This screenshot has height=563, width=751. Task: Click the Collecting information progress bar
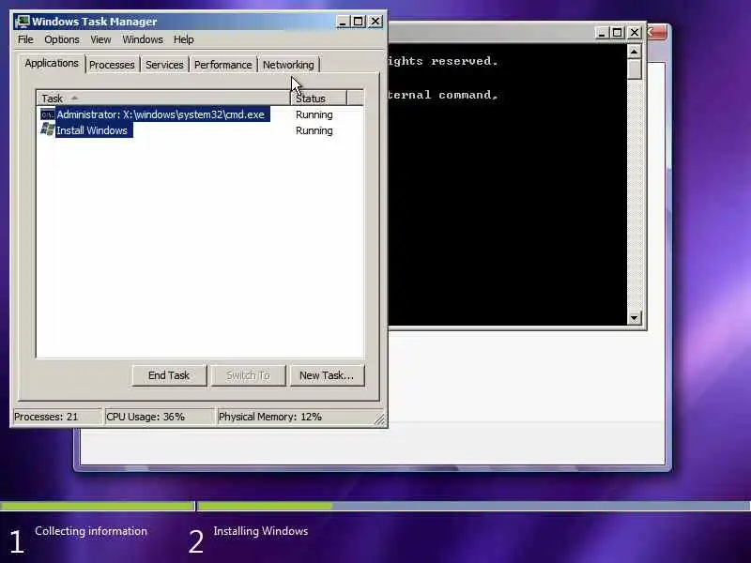tap(98, 506)
